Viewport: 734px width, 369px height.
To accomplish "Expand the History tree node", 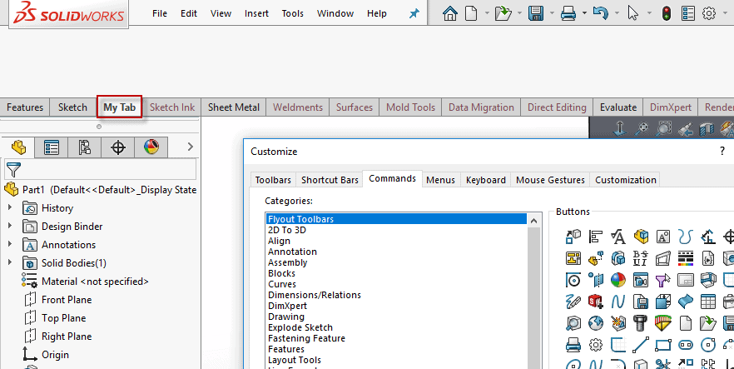I will click(10, 208).
